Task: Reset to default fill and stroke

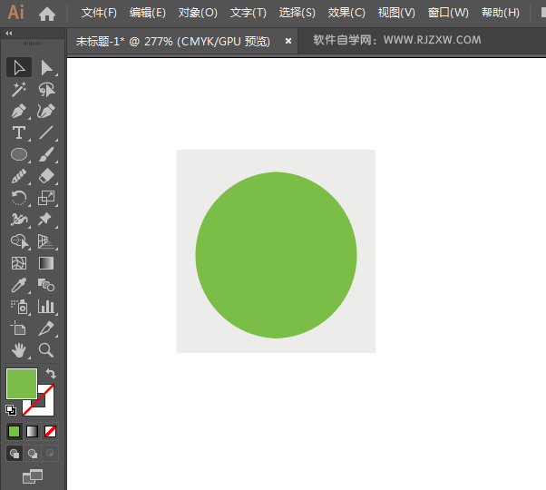Action: pos(11,410)
